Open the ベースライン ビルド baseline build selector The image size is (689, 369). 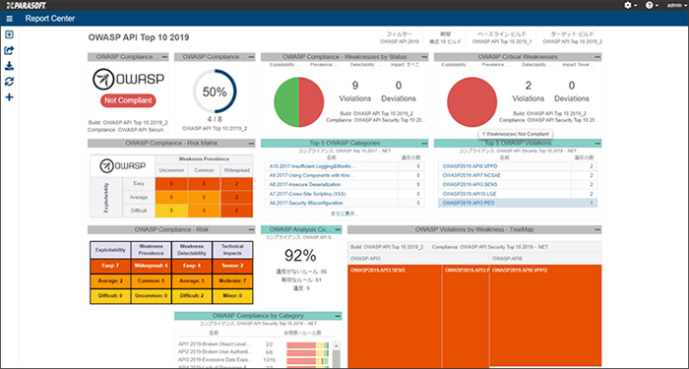point(502,37)
